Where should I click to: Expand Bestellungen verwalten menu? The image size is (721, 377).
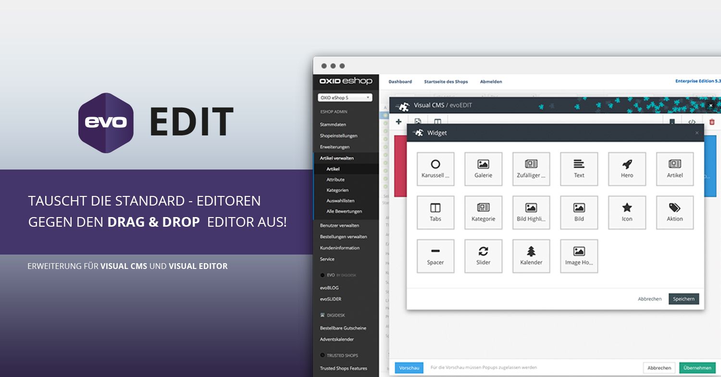[x=343, y=236]
